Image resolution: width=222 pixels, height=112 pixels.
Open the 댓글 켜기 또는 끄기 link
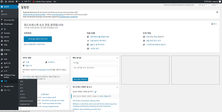click(x=154, y=41)
